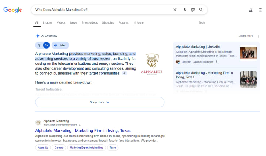This screenshot has width=266, height=156.
Task: Open Search by image camera icon
Action: (x=193, y=10)
